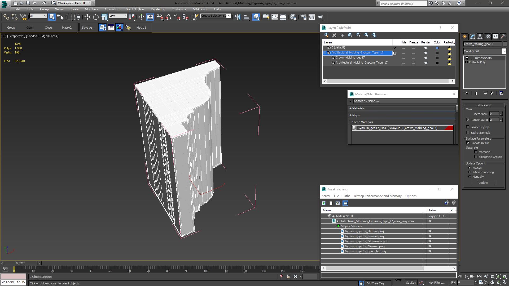Open the Graph Editors menu
The width and height of the screenshot is (509, 286).
tap(135, 9)
